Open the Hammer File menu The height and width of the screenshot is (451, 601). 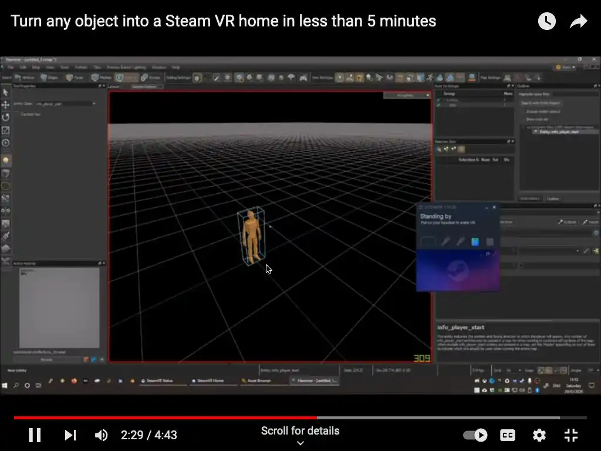[x=11, y=68]
